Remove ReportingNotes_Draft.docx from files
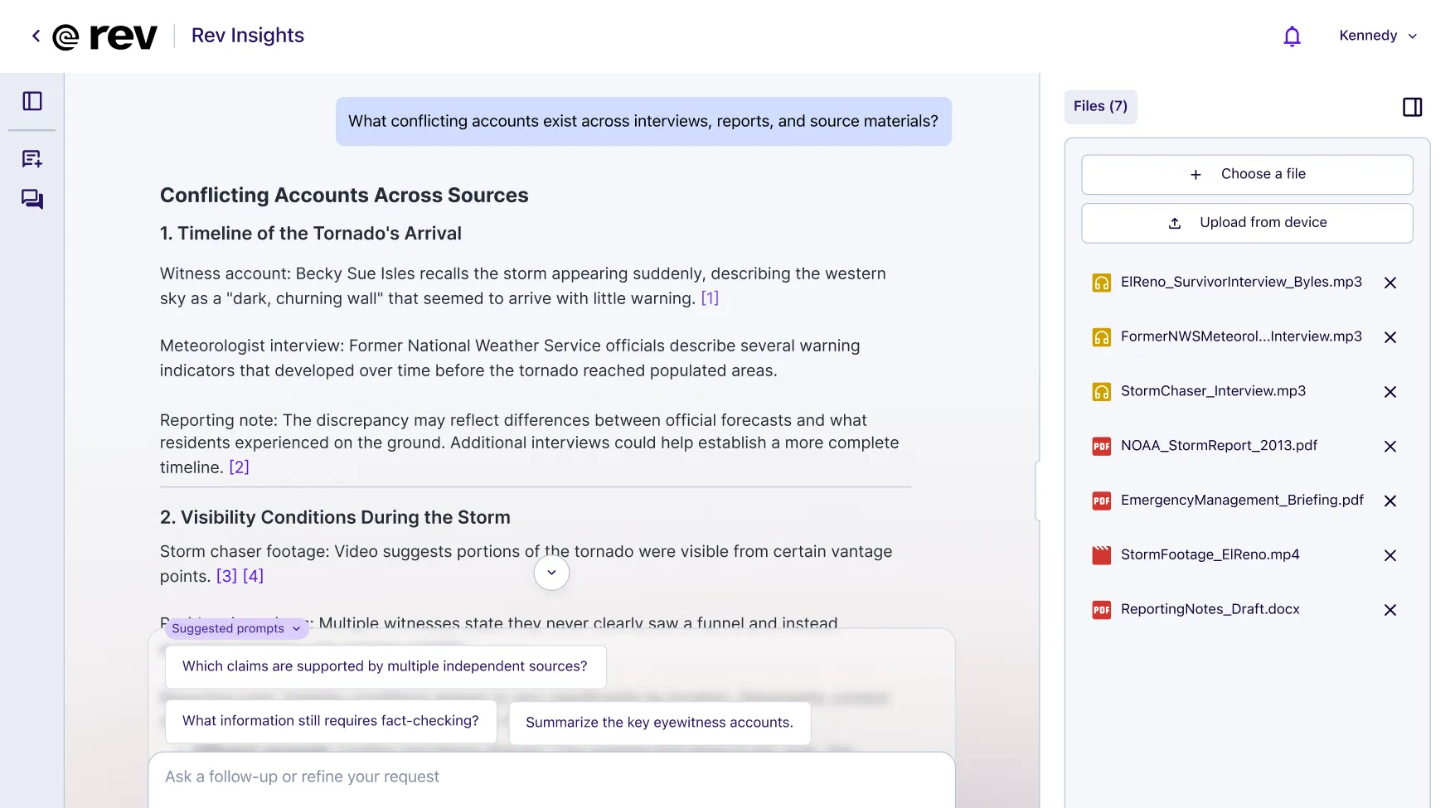Viewport: 1455px width, 808px height. pyautogui.click(x=1390, y=610)
